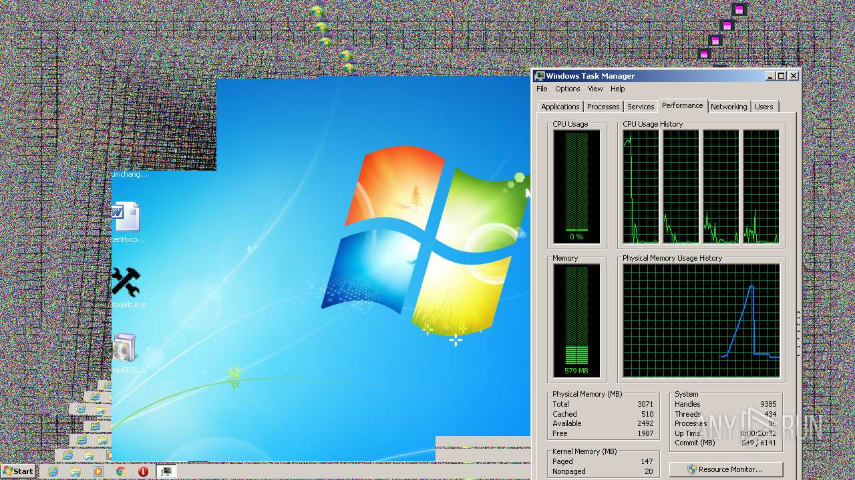855x480 pixels.
Task: Click the Physical Memory Usage History graph
Action: (701, 321)
